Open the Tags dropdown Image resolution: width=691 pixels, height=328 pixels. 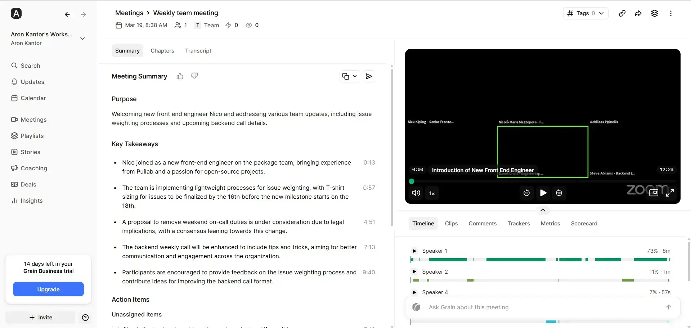pyautogui.click(x=585, y=13)
